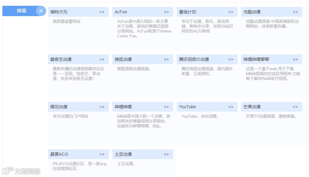Image resolution: width=309 pixels, height=177 pixels.
Task: Click the >> arrow in the 哔哩哔哩 header
Action: [x=166, y=107]
